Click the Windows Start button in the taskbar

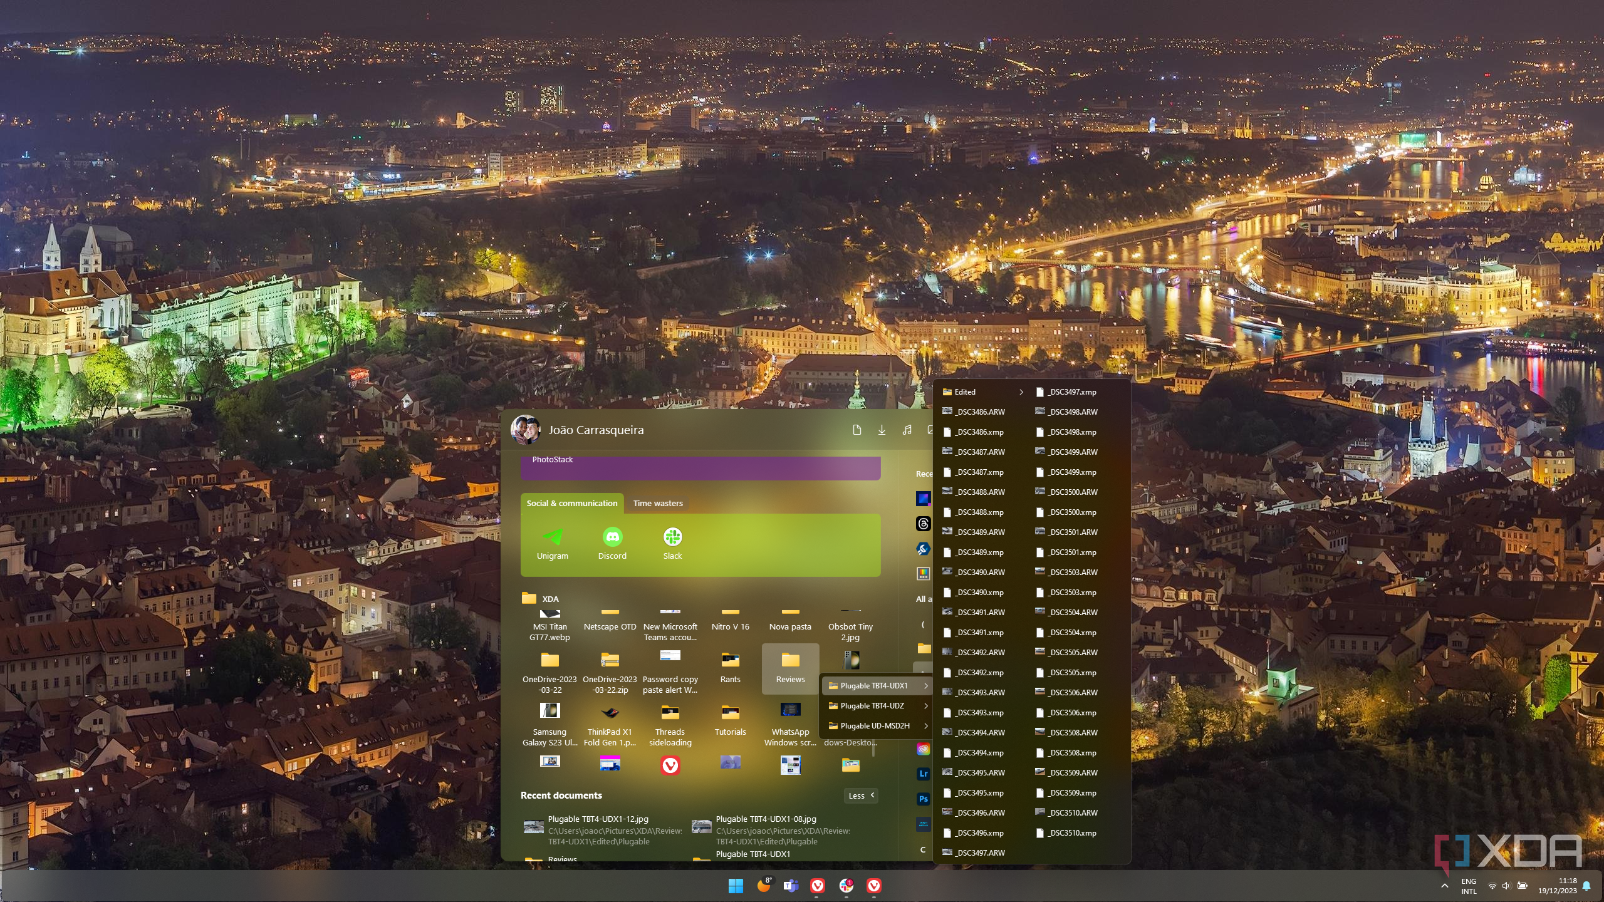tap(736, 885)
